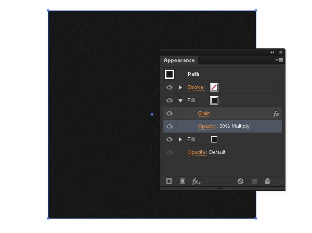Click the Clear Appearance icon

tap(240, 182)
